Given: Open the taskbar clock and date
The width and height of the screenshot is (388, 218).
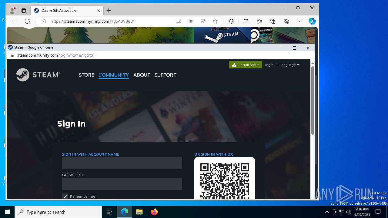Looking at the screenshot, I should click(x=362, y=212).
